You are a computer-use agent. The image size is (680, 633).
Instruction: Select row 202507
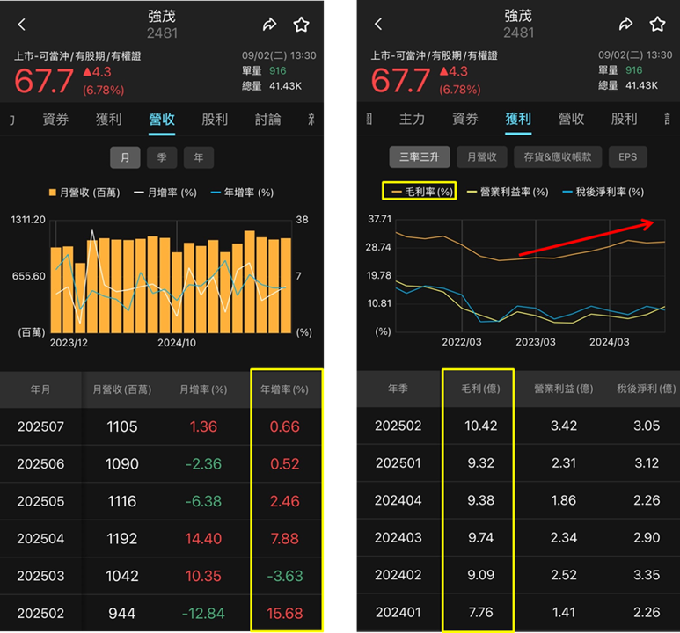pos(161,426)
